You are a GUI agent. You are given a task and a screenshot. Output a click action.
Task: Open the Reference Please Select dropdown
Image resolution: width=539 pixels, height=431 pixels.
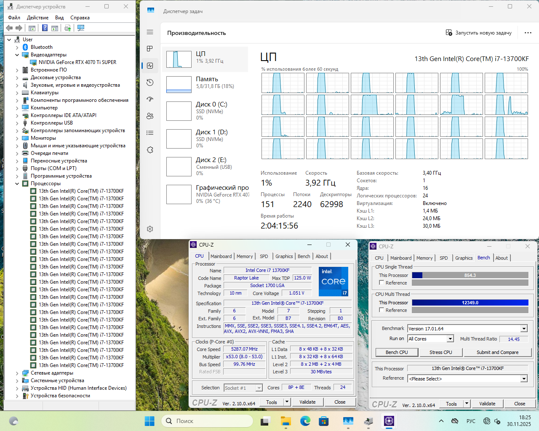(x=524, y=379)
